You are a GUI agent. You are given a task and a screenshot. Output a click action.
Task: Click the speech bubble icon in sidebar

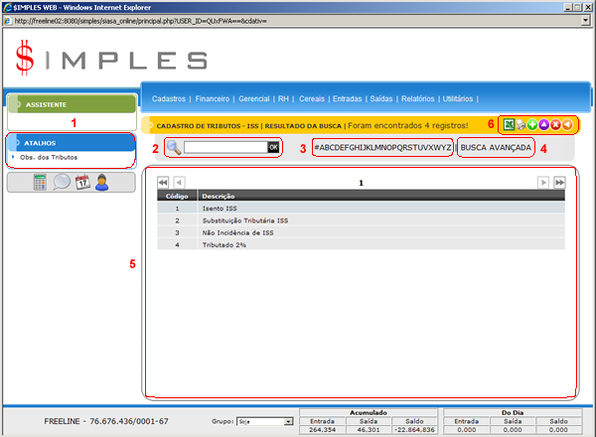(62, 182)
